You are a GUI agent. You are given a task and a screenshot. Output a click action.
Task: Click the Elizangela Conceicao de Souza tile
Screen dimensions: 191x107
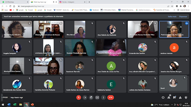(48, 29)
